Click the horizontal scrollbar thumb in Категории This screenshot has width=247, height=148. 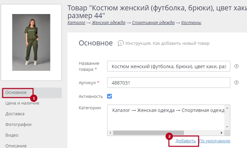click(x=148, y=133)
